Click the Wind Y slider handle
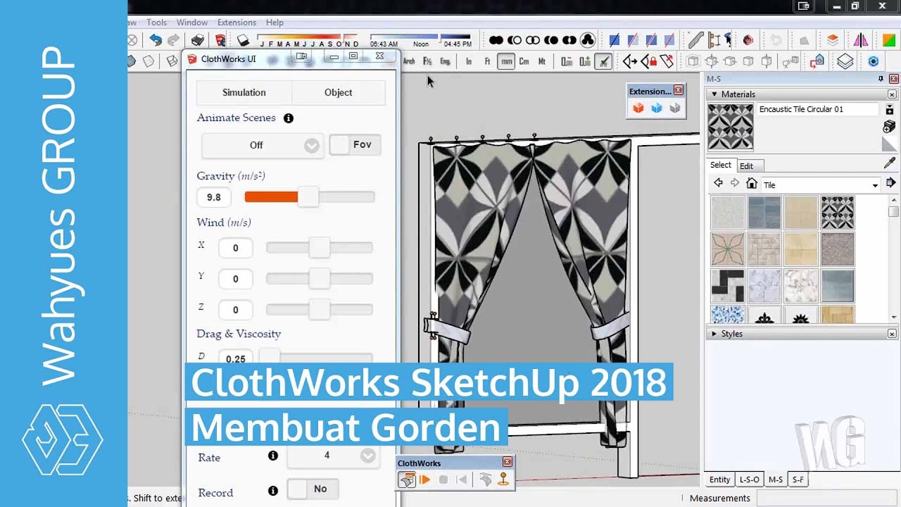 pos(319,278)
